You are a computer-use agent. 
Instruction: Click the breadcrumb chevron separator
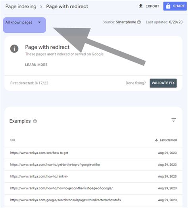41,6
